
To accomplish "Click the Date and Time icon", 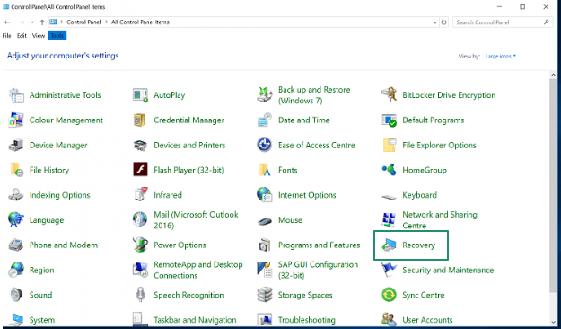I will click(x=265, y=120).
